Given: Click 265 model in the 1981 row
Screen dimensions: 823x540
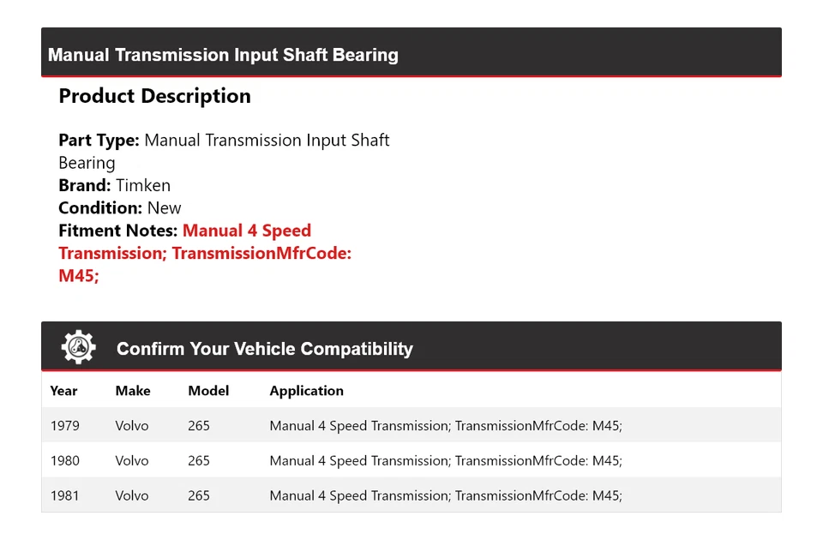Looking at the screenshot, I should 199,495.
